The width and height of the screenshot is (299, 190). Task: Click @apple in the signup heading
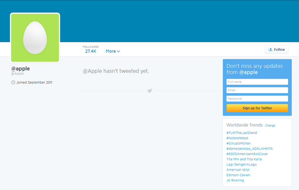pyautogui.click(x=248, y=72)
